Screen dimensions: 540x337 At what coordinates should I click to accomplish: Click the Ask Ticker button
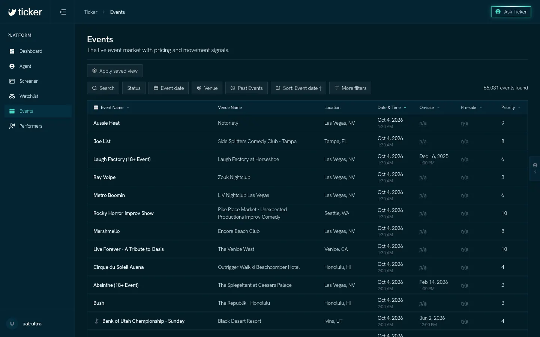511,12
